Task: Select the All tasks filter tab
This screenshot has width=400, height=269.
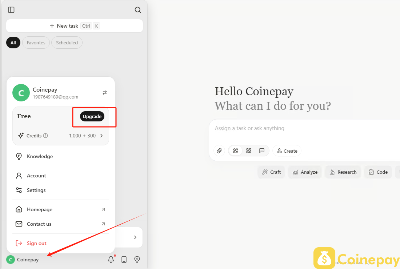Action: point(13,43)
